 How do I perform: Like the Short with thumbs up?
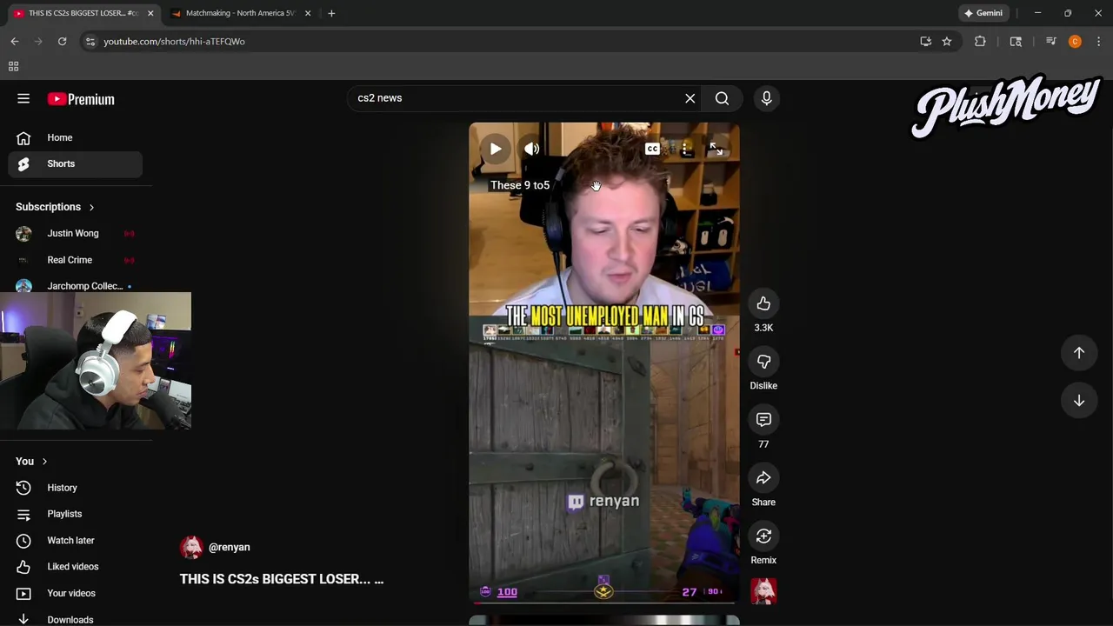(763, 303)
